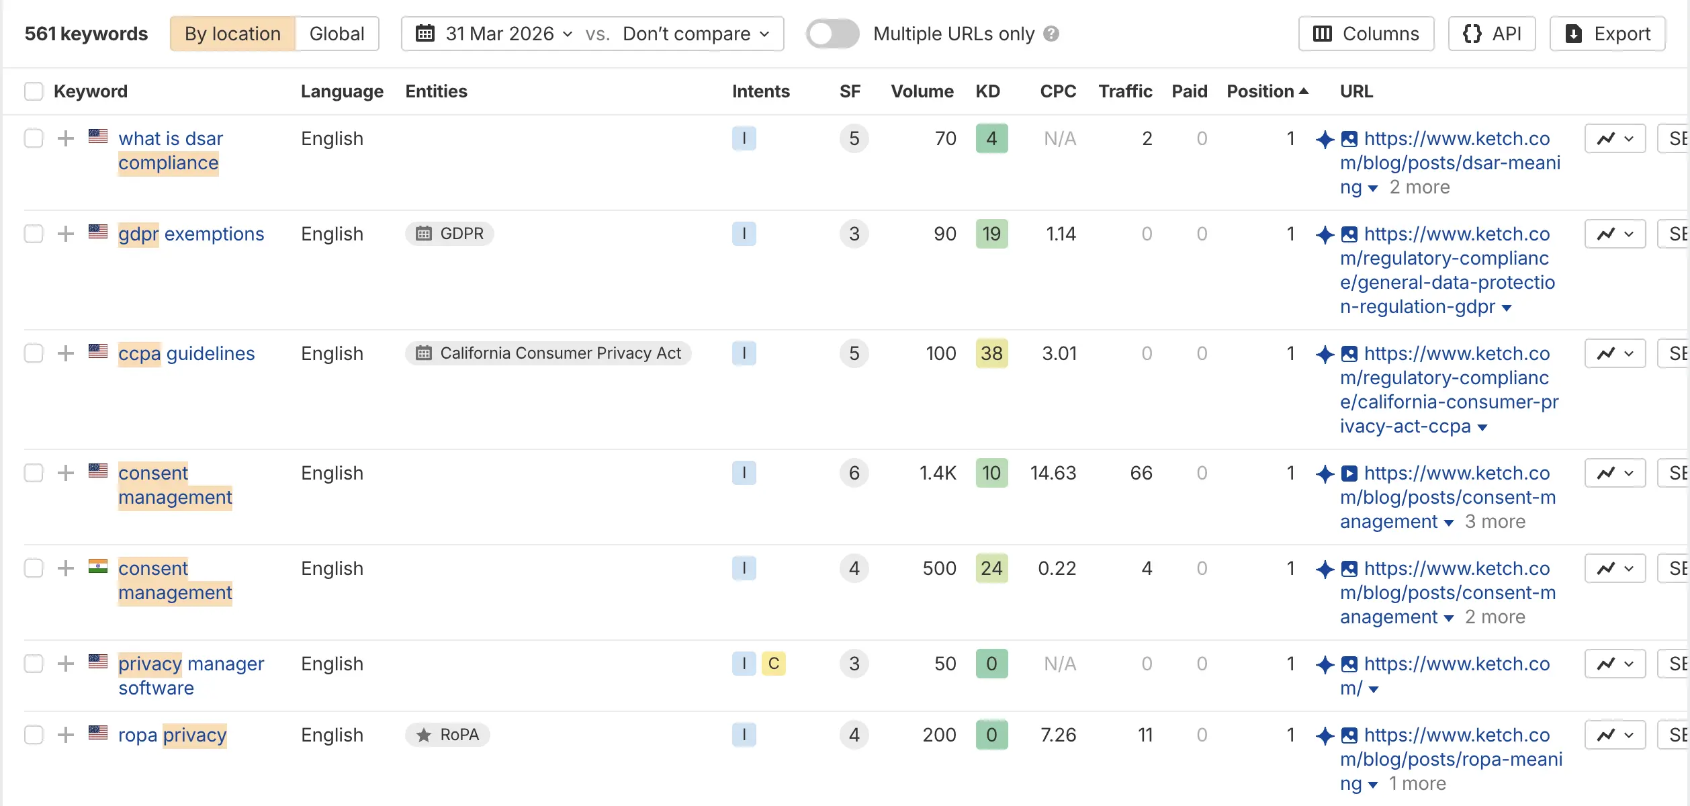Click the AI sparkle icon for 'ccpa guidelines'
Viewport: 1690px width, 806px height.
(x=1325, y=354)
